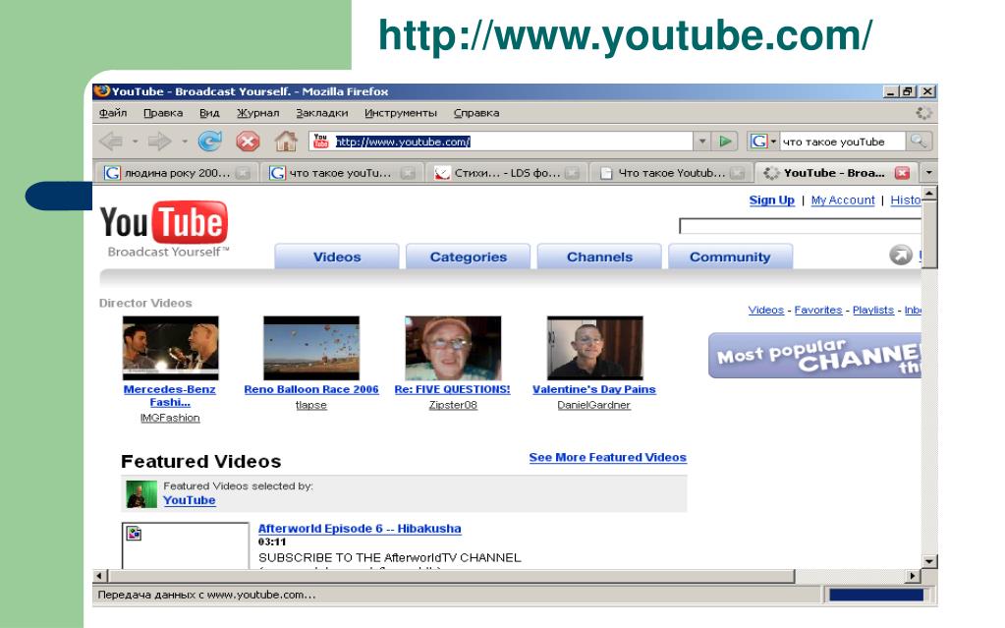Image resolution: width=1005 pixels, height=628 pixels.
Task: Open the Reno Balloon Race 2006 link
Action: coord(311,389)
